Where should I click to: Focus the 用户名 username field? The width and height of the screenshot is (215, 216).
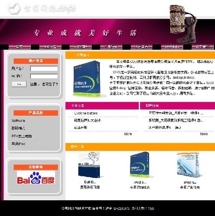pos(44,69)
